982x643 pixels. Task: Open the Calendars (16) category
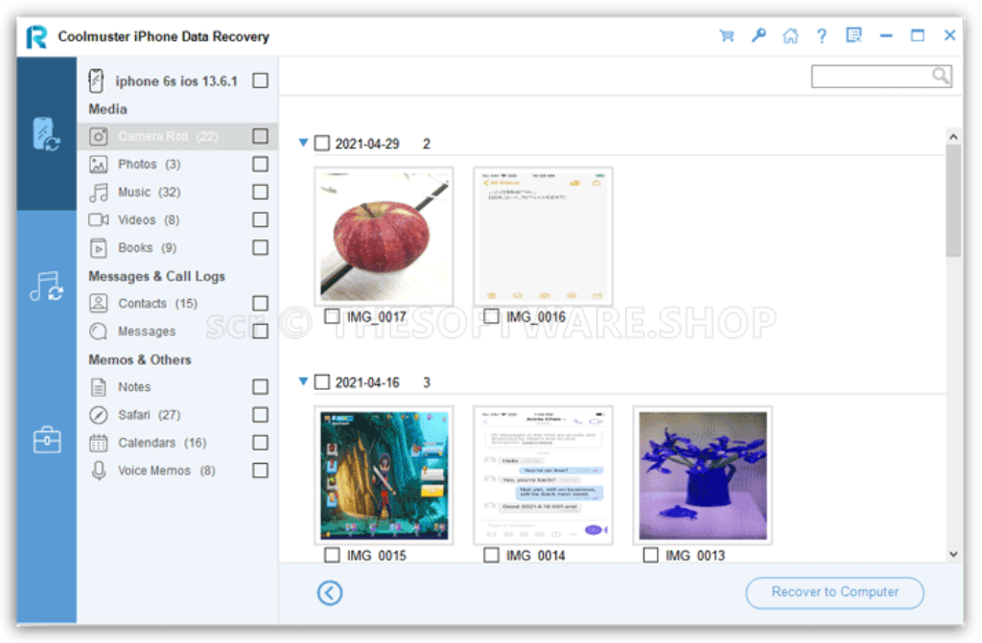pos(162,443)
